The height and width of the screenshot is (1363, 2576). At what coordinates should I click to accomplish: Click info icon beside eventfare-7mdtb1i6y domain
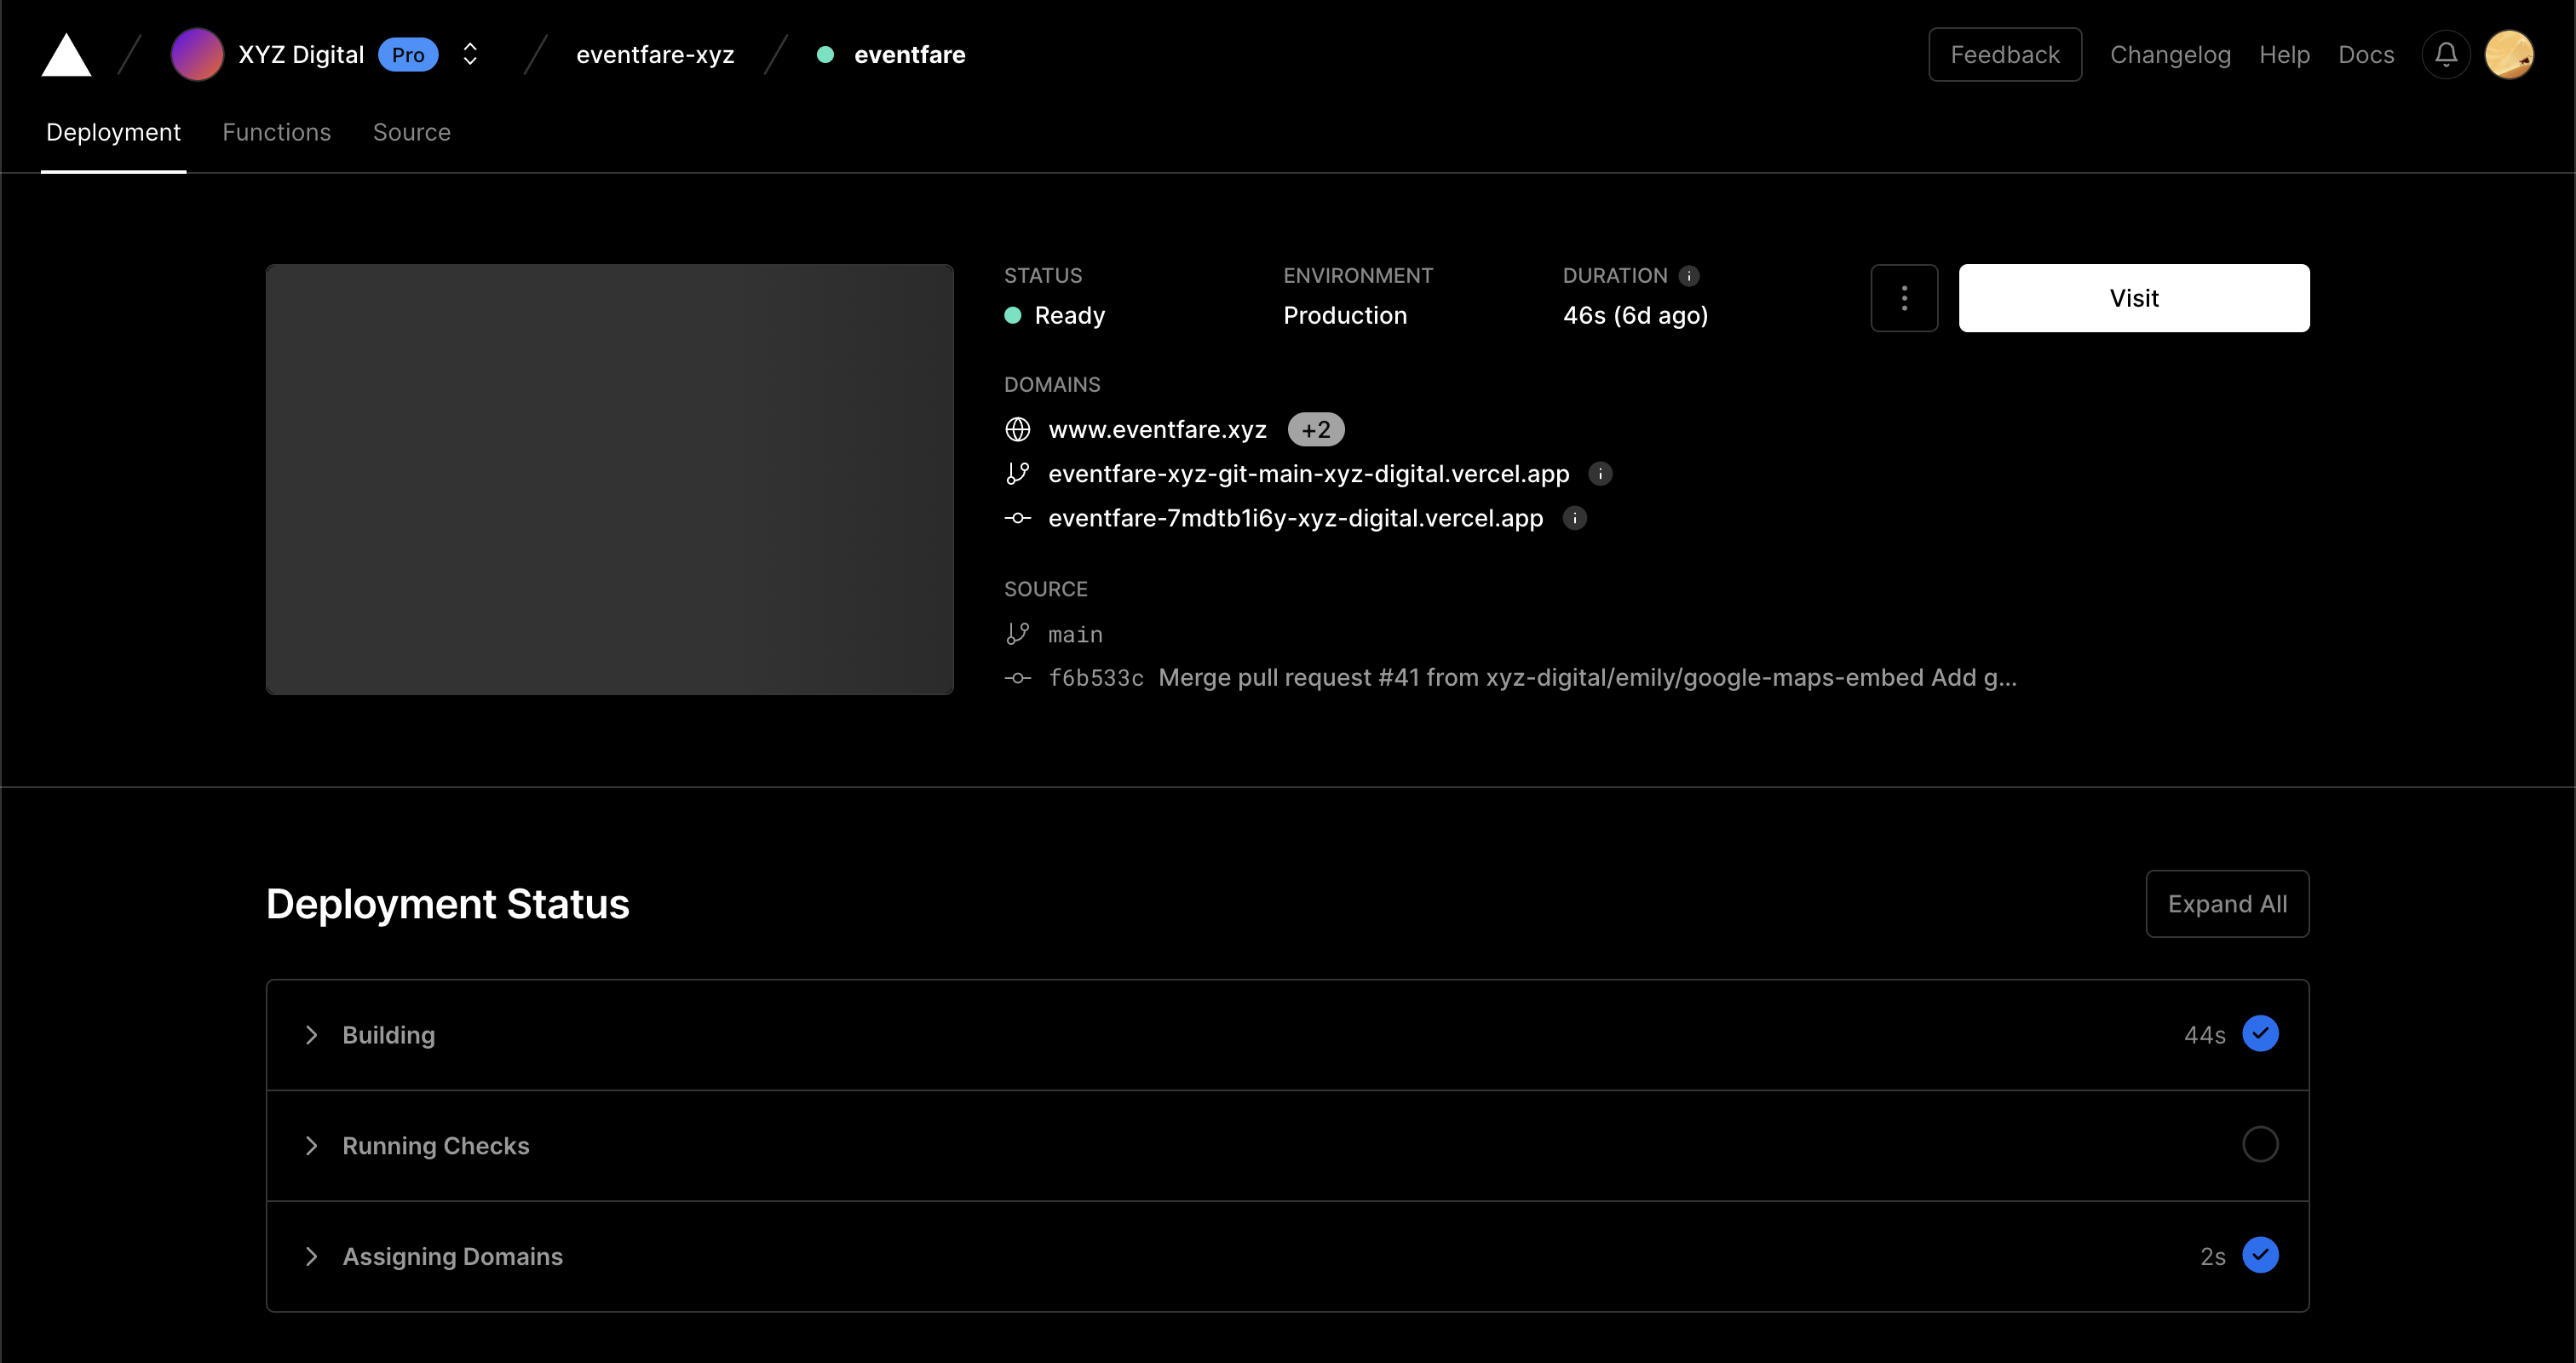(x=1574, y=518)
